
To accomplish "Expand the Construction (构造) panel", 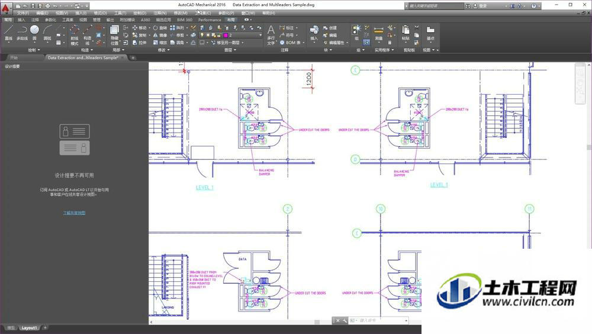I will coord(87,50).
